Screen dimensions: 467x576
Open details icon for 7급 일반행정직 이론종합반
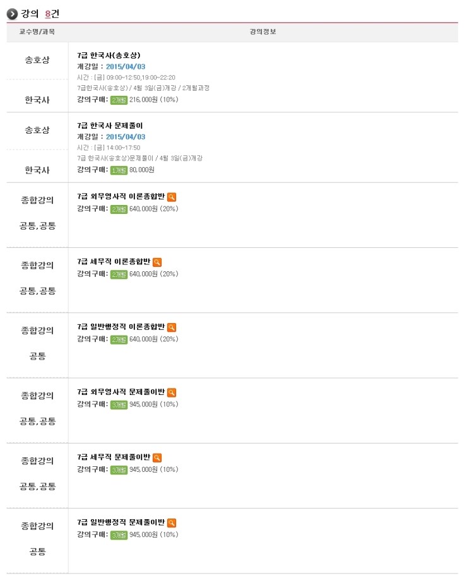(171, 327)
